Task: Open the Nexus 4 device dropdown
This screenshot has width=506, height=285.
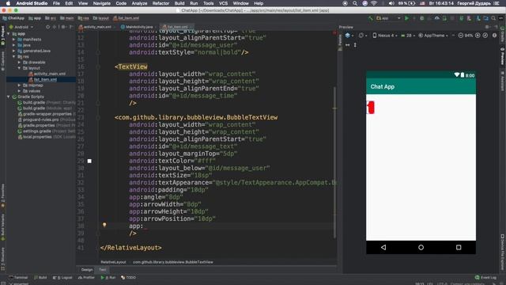Action: [385, 36]
